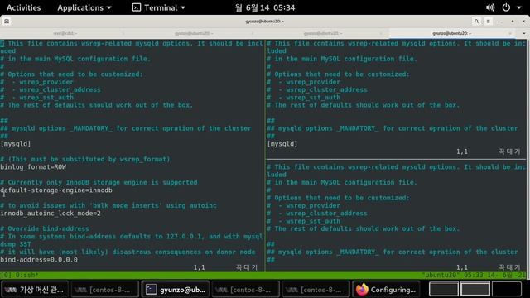Click comment '# Override bind-address'

click(45, 228)
